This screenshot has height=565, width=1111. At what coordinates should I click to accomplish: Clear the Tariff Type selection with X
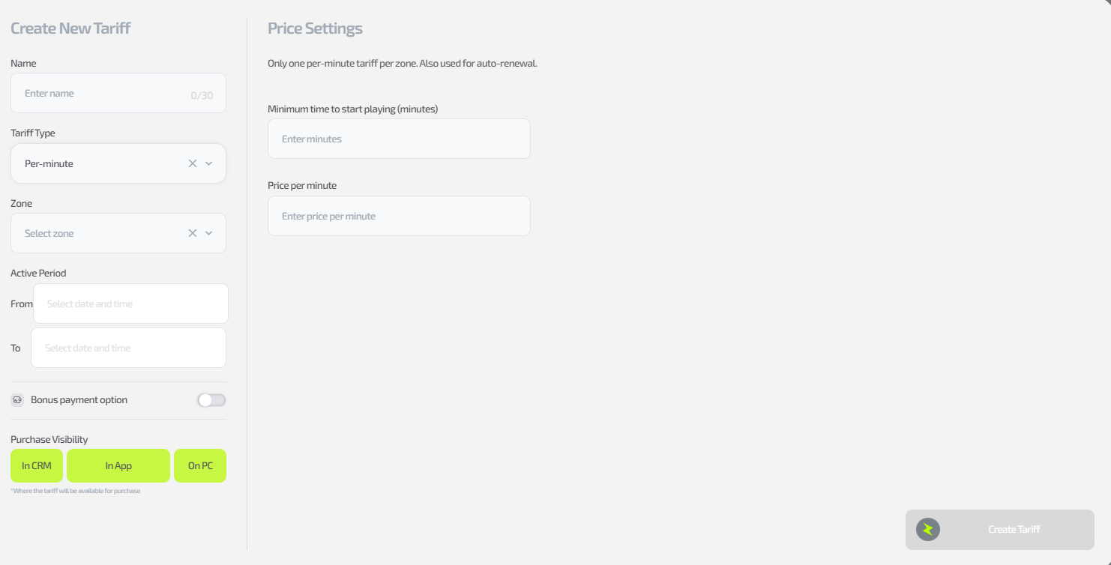coord(193,163)
